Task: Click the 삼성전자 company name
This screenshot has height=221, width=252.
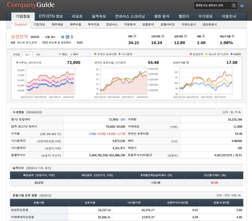Action: click(x=19, y=37)
